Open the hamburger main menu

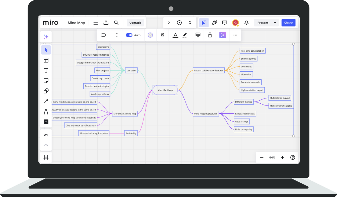coord(96,23)
